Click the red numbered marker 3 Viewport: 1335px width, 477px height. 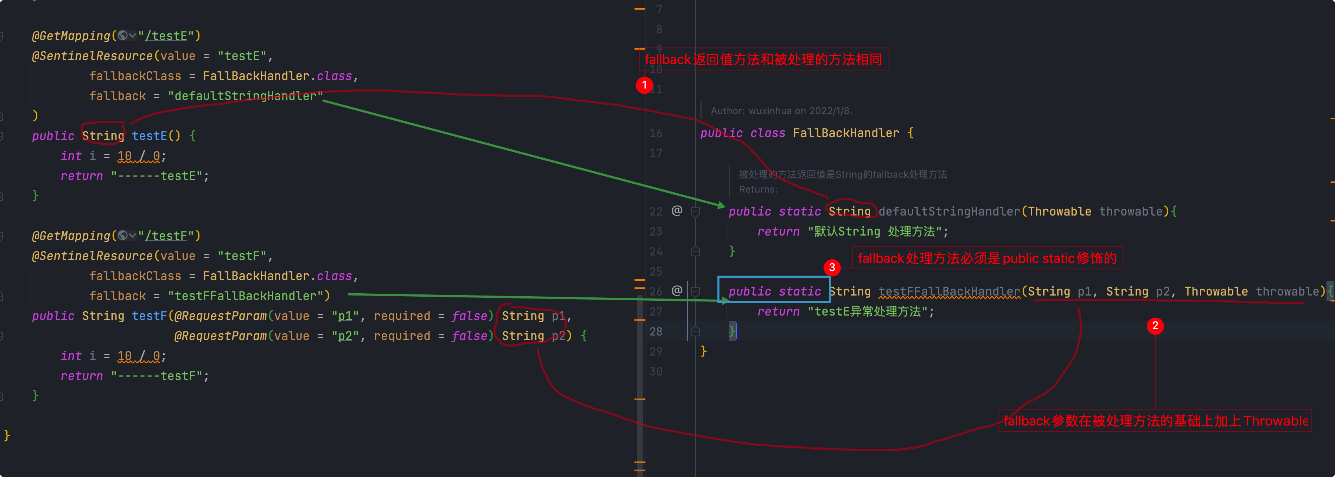pyautogui.click(x=832, y=267)
